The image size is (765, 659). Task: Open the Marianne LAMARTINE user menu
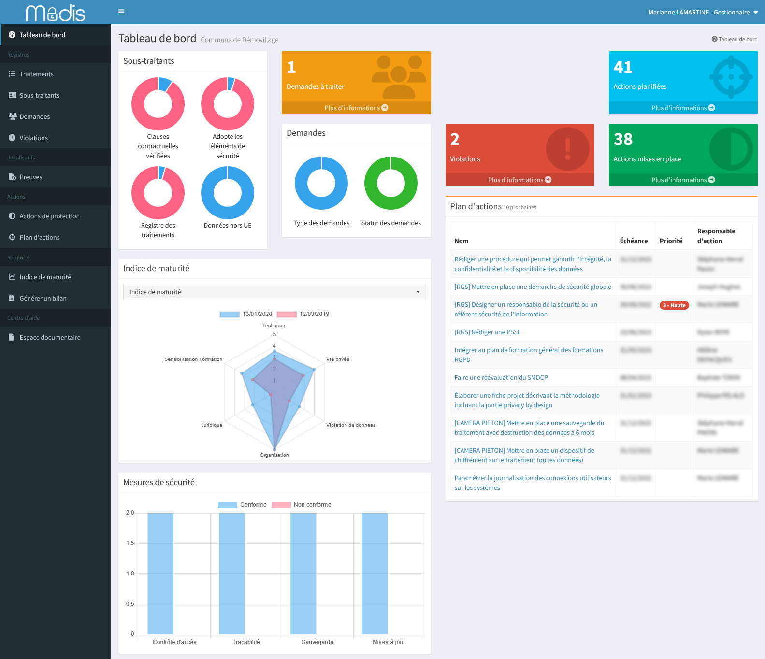[703, 12]
